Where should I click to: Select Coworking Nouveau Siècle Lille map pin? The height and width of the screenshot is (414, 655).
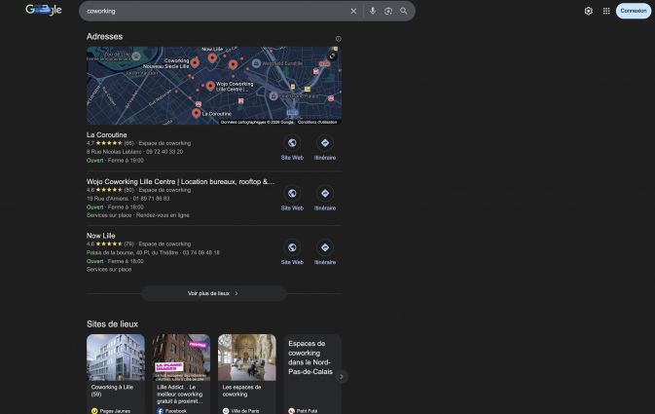click(195, 63)
